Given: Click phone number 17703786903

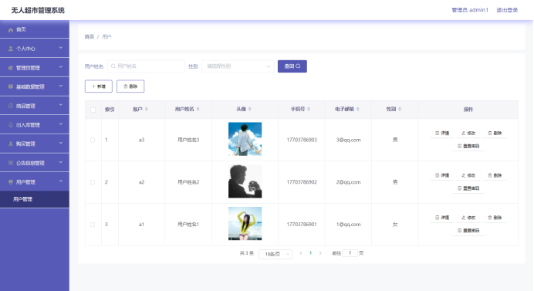Looking at the screenshot, I should coord(302,140).
